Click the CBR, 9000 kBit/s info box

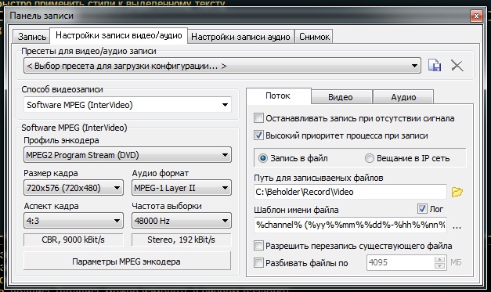[x=74, y=240]
